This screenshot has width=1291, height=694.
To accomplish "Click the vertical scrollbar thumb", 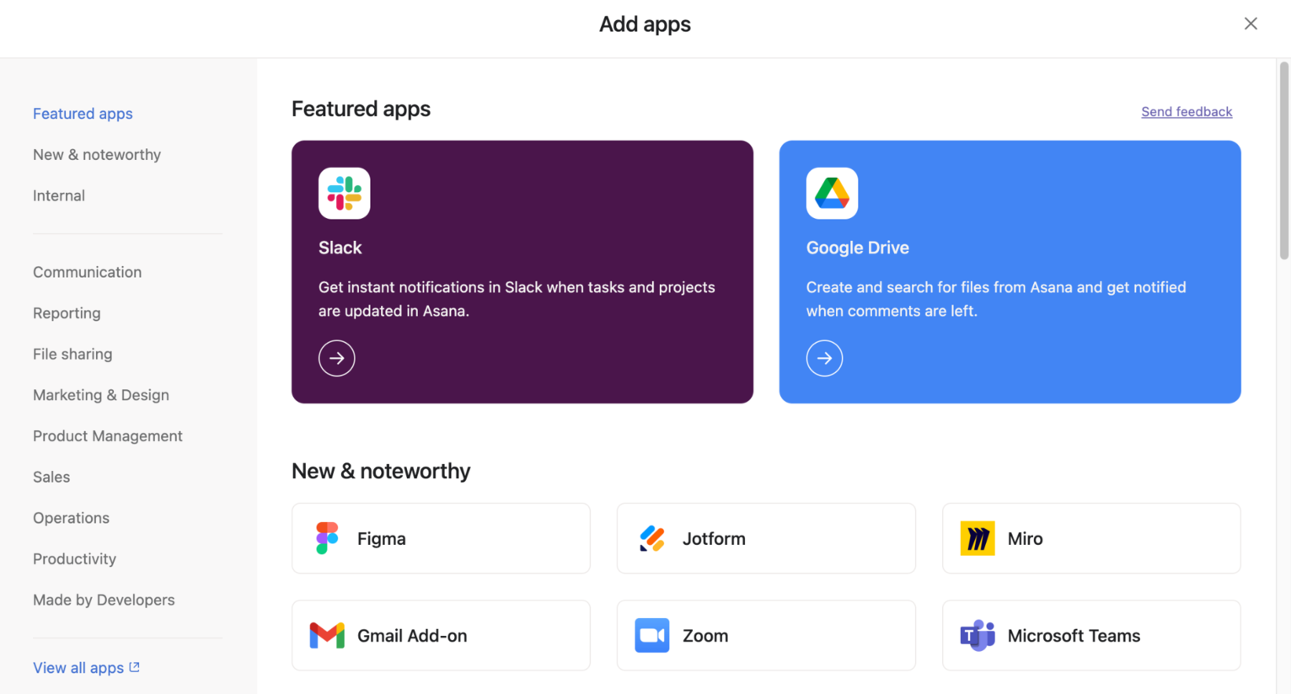I will coord(1284,160).
